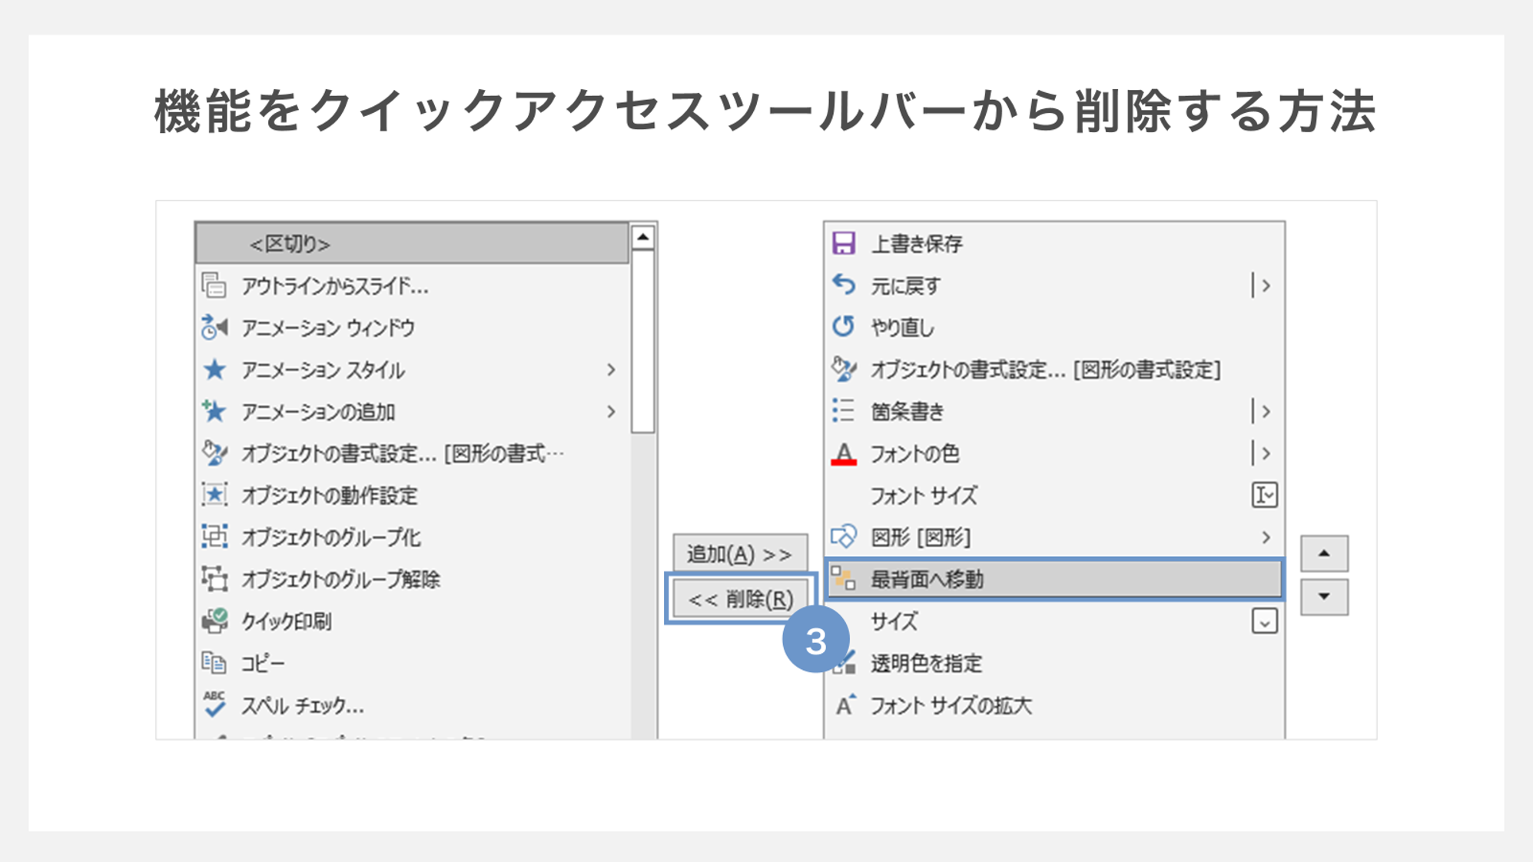This screenshot has height=862, width=1533.
Task: Select スペル チェック... entry
Action: click(413, 705)
